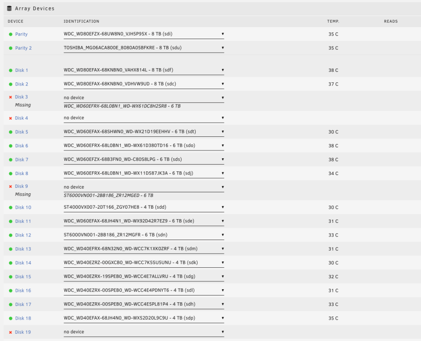Open the Disk 16 device dropdown
Image resolution: width=421 pixels, height=341 pixels.
coord(144,291)
